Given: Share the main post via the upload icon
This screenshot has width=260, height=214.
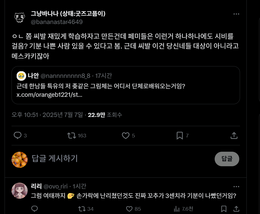Looking at the screenshot, I should (x=234, y=136).
